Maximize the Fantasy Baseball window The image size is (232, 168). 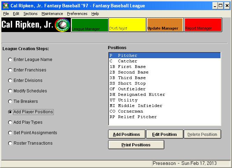[x=220, y=6]
